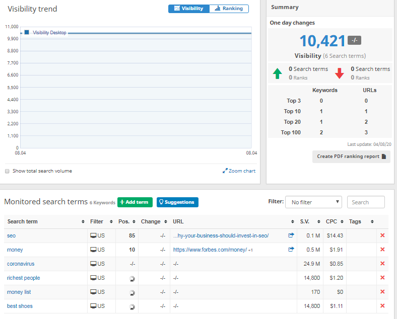Image resolution: width=397 pixels, height=319 pixels.
Task: Click the Add term button
Action: point(135,202)
